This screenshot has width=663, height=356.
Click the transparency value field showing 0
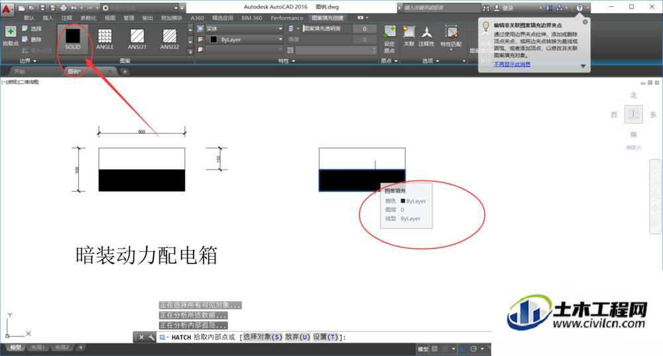[x=365, y=29]
